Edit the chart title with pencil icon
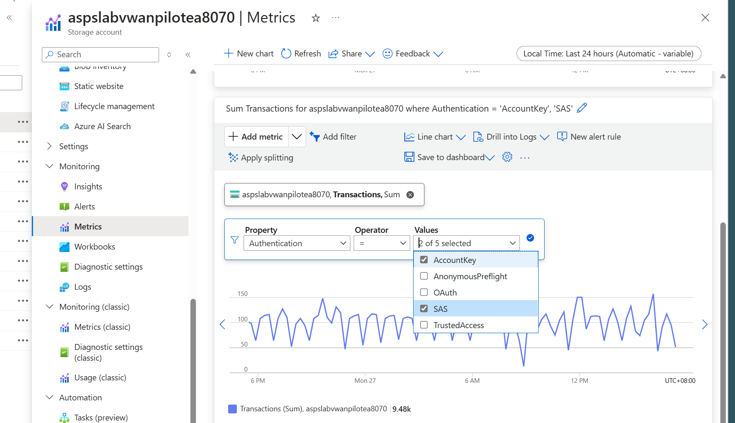Viewport: 735px width, 423px height. (x=582, y=108)
